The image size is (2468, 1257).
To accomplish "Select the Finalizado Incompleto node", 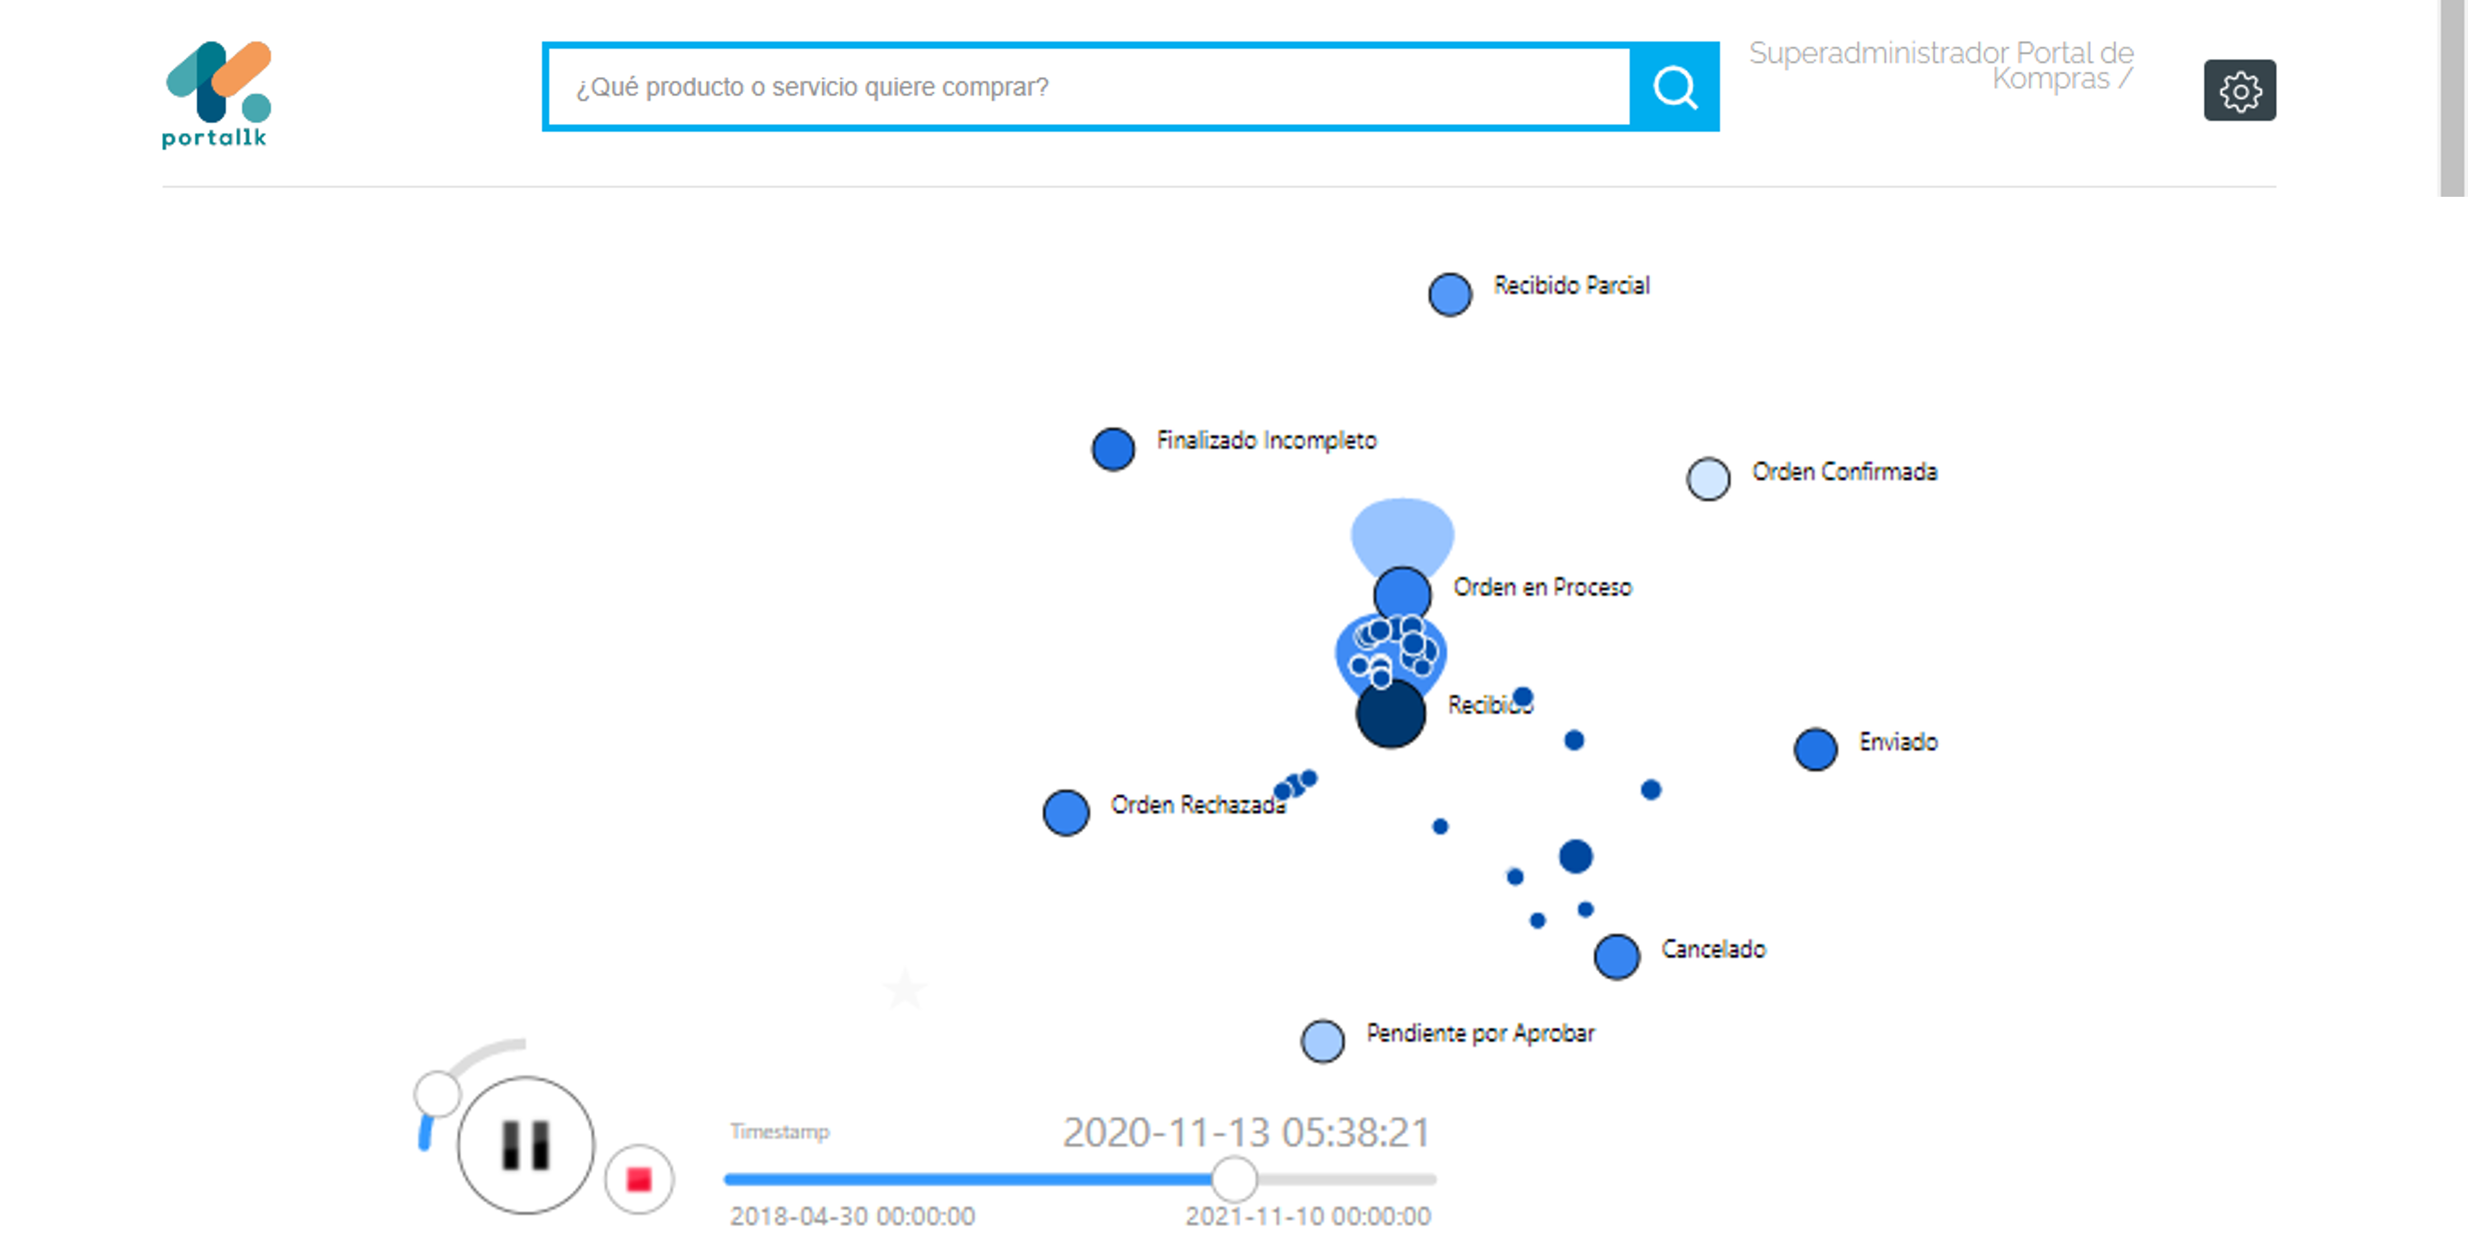I will pyautogui.click(x=1112, y=448).
